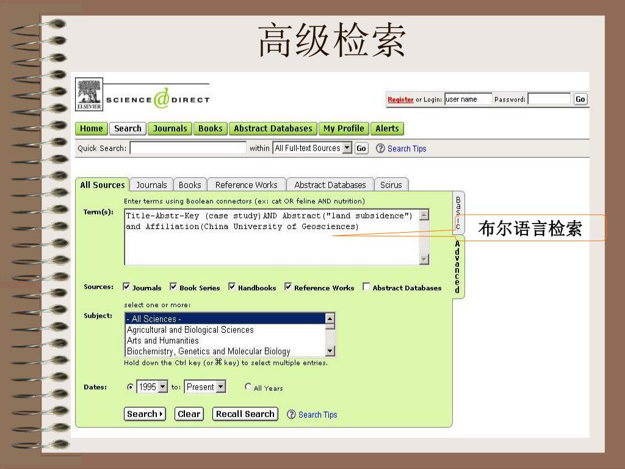Open the Search menu item

tap(128, 128)
